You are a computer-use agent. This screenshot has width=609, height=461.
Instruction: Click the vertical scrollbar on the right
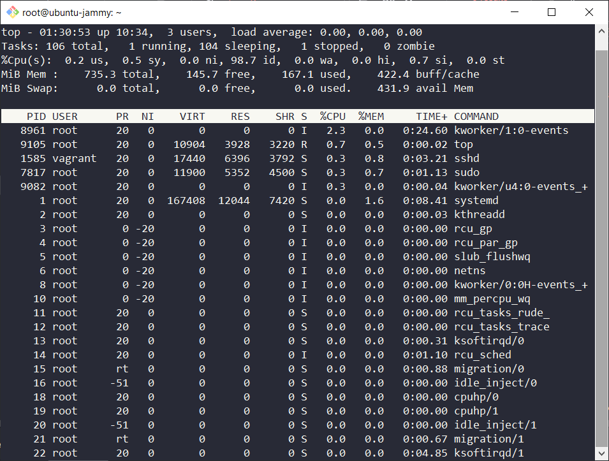click(x=601, y=242)
